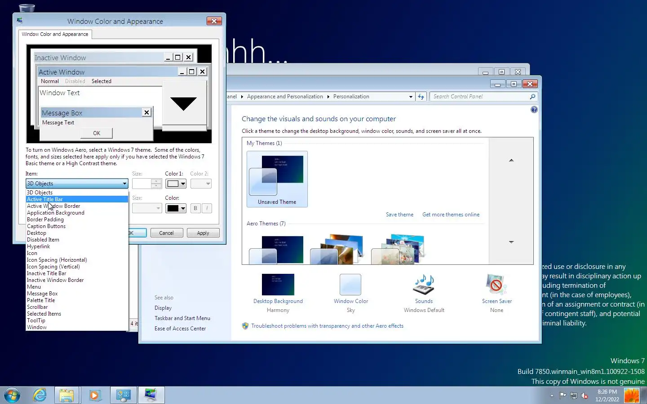
Task: Click OK in the Message Box preview
Action: 97,133
